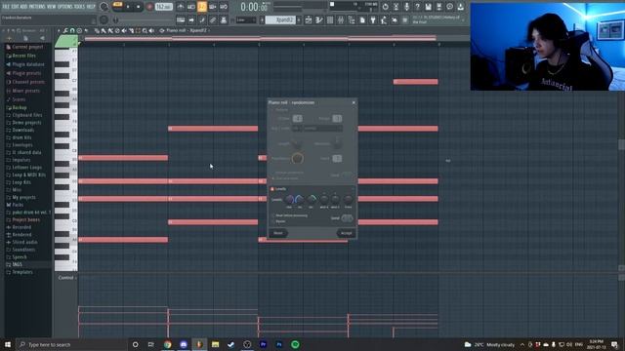Click the multilink to controllers chain icon
625x351 pixels.
tap(213, 19)
